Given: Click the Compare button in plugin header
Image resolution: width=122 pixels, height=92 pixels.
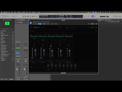Looking at the screenshot, I should click(x=40, y=24).
